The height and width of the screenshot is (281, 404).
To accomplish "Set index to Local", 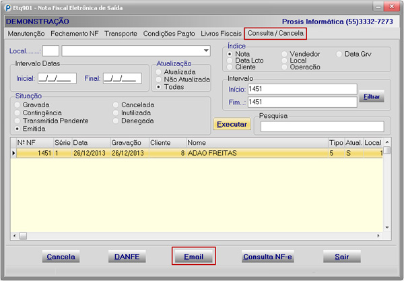I will [284, 61].
